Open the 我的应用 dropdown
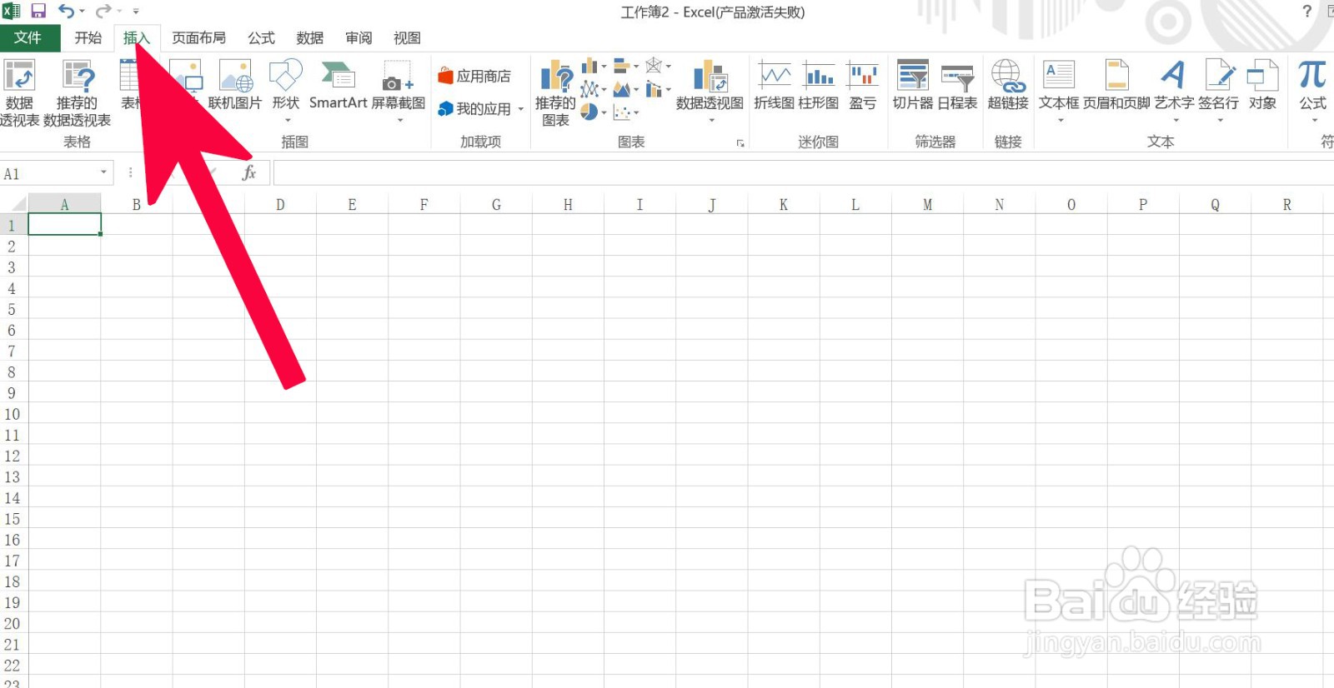 coord(480,109)
